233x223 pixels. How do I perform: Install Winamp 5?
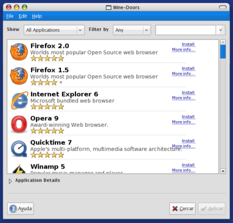pyautogui.click(x=188, y=165)
